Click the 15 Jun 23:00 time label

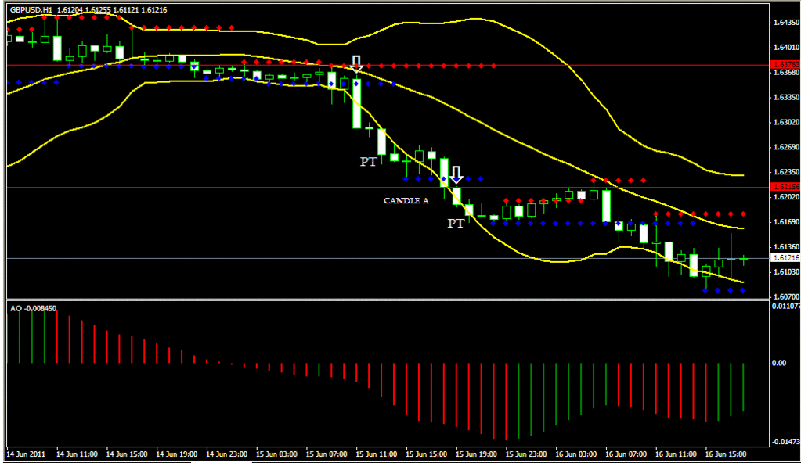point(526,454)
